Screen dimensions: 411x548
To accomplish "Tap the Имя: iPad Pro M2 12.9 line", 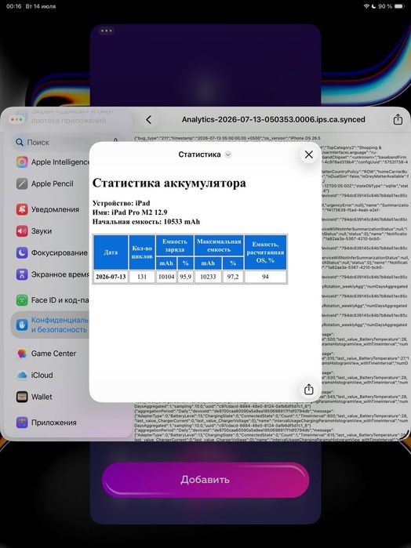I will pos(129,212).
